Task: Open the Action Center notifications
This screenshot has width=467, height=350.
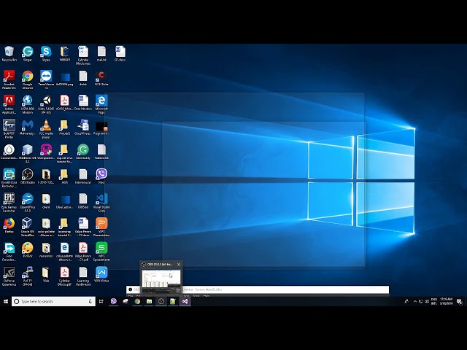Action: tap(460, 301)
